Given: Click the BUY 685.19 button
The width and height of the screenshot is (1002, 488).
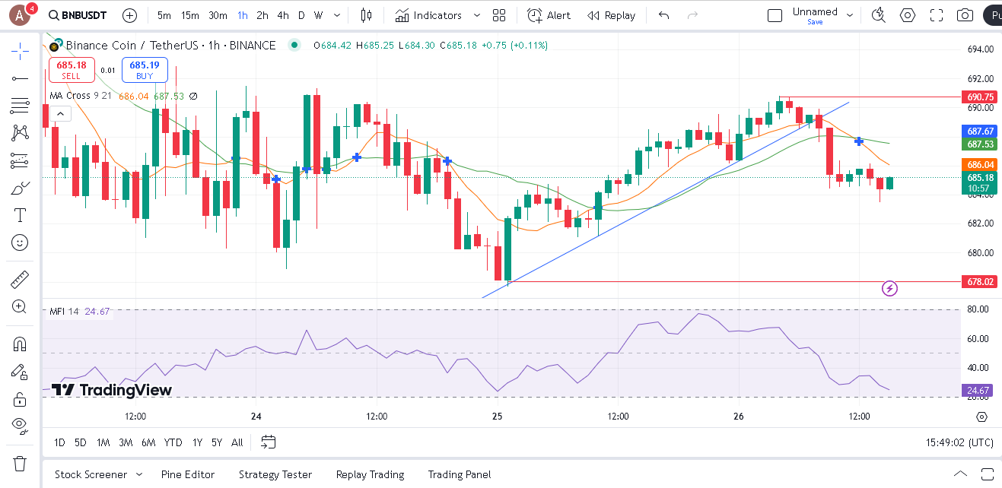Looking at the screenshot, I should point(145,70).
